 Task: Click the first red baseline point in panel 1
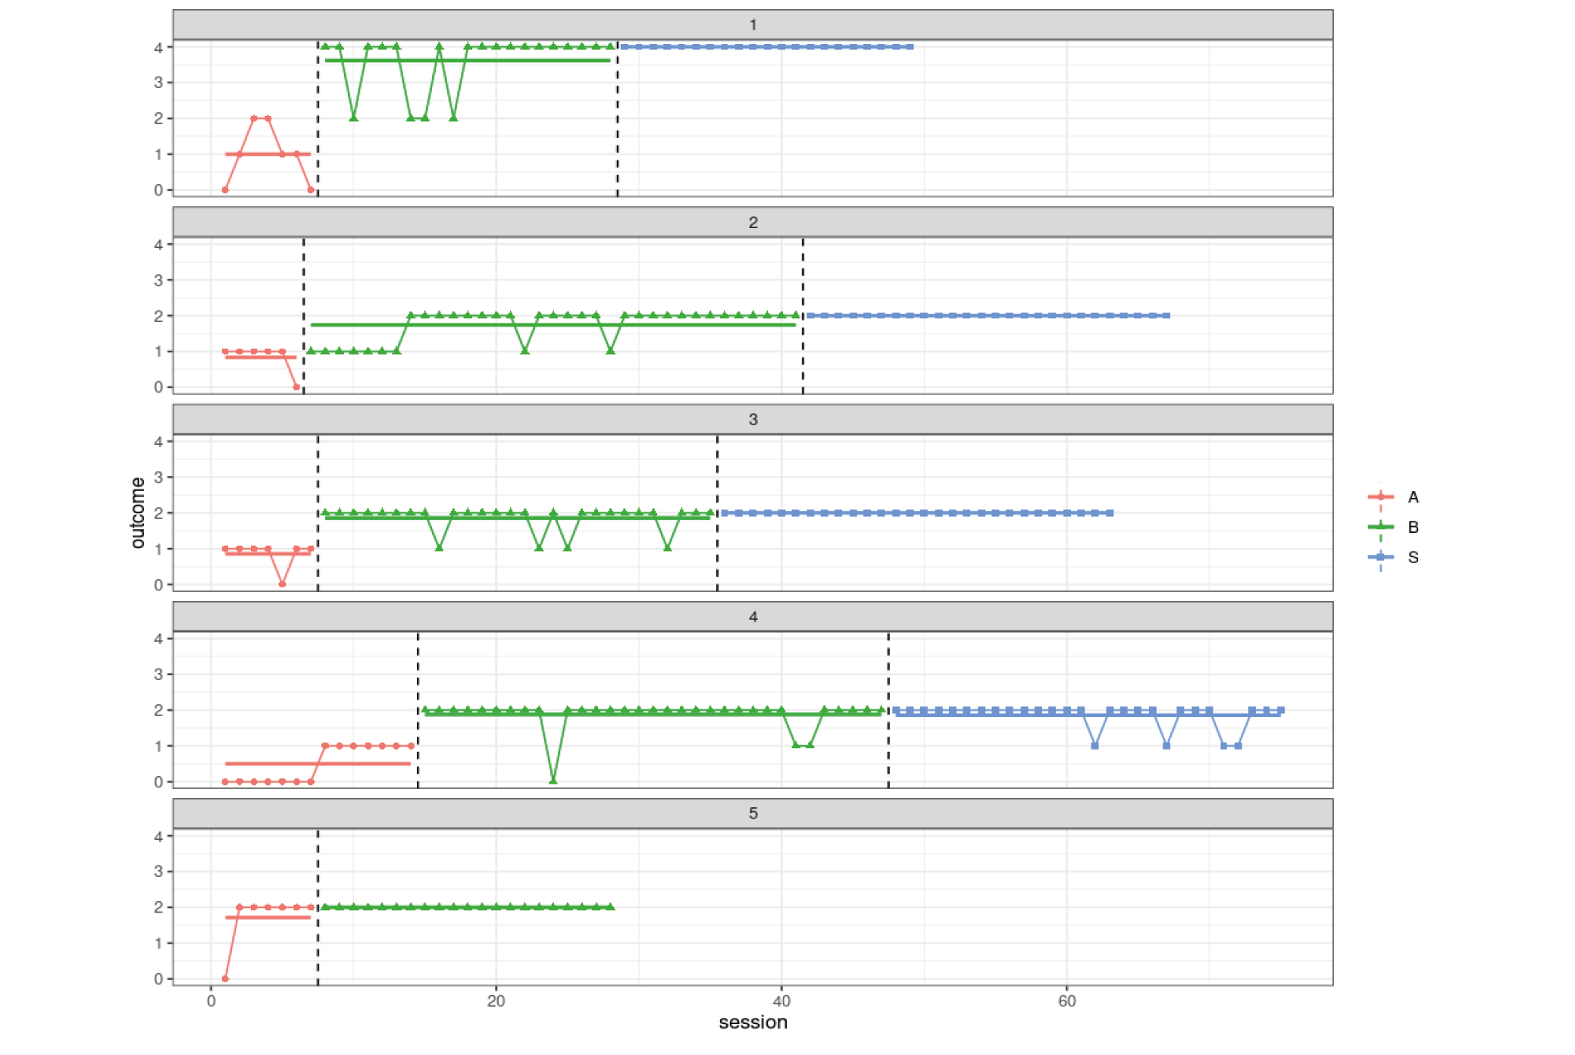coord(225,189)
